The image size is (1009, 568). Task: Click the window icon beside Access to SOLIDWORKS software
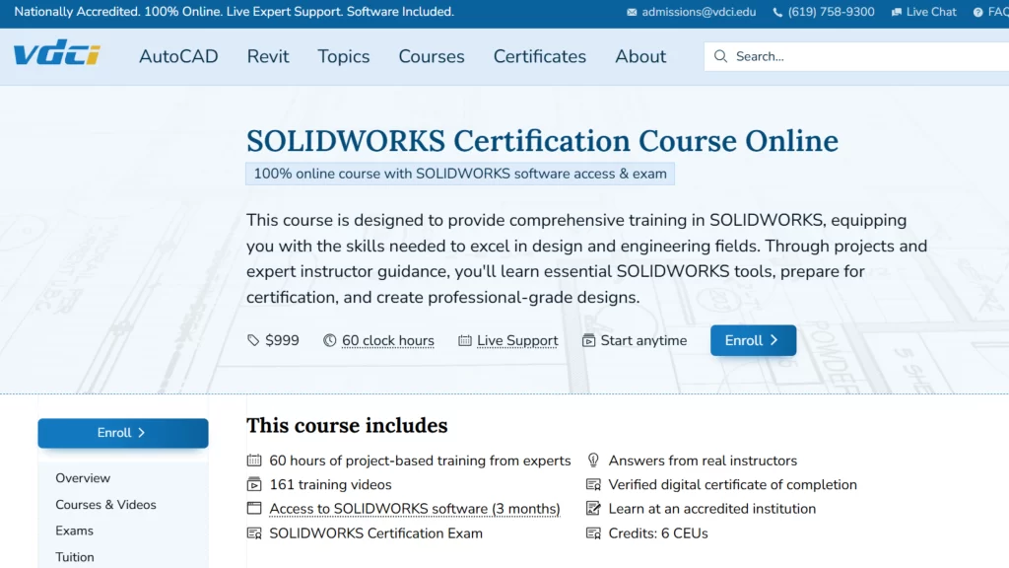(x=254, y=509)
